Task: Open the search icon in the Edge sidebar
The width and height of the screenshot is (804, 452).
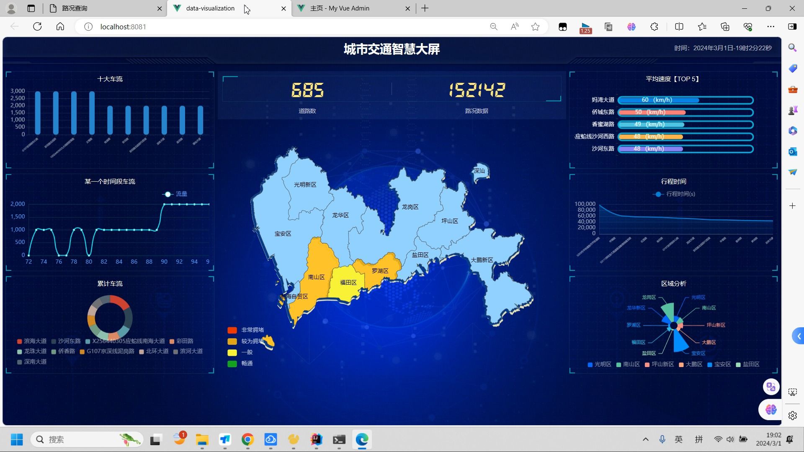Action: click(x=792, y=48)
